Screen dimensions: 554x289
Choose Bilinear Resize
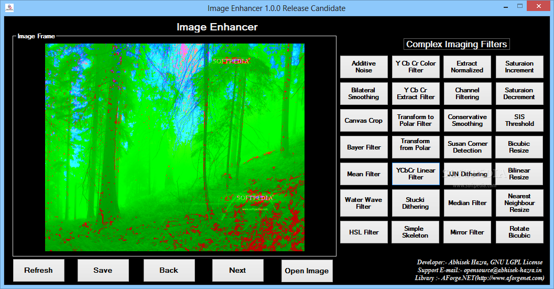coord(519,174)
